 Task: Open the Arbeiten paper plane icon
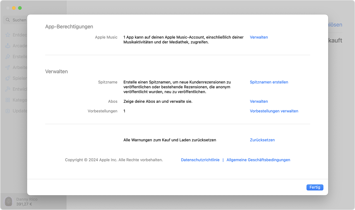(x=8, y=67)
